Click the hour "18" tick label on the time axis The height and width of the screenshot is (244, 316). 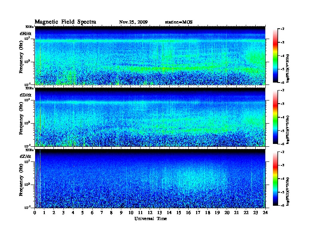pos(208,213)
